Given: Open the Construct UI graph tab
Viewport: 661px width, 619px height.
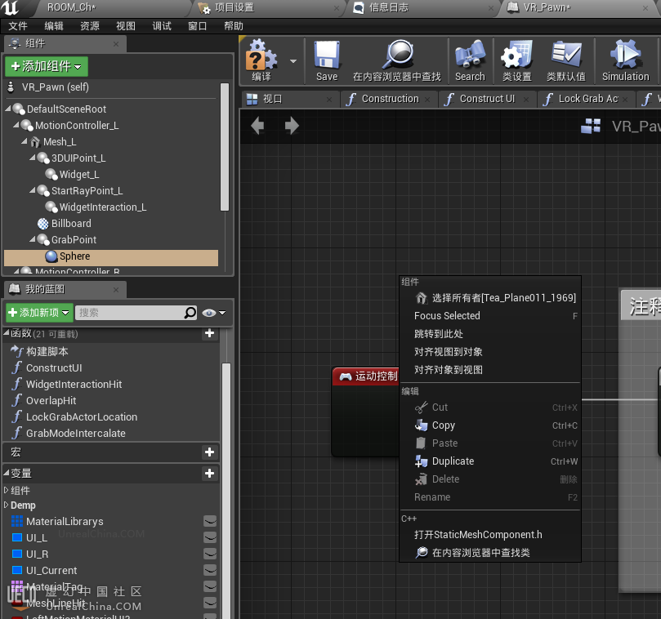Looking at the screenshot, I should [487, 99].
